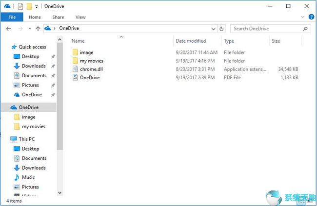Click the pin icon next to OneDrive
The image size is (317, 206).
coord(53,95)
